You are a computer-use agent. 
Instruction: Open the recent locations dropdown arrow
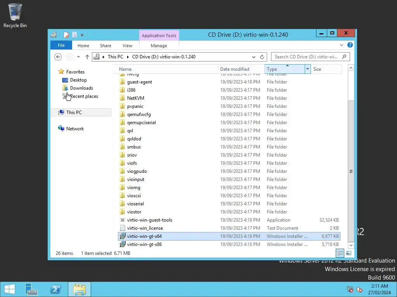78,57
